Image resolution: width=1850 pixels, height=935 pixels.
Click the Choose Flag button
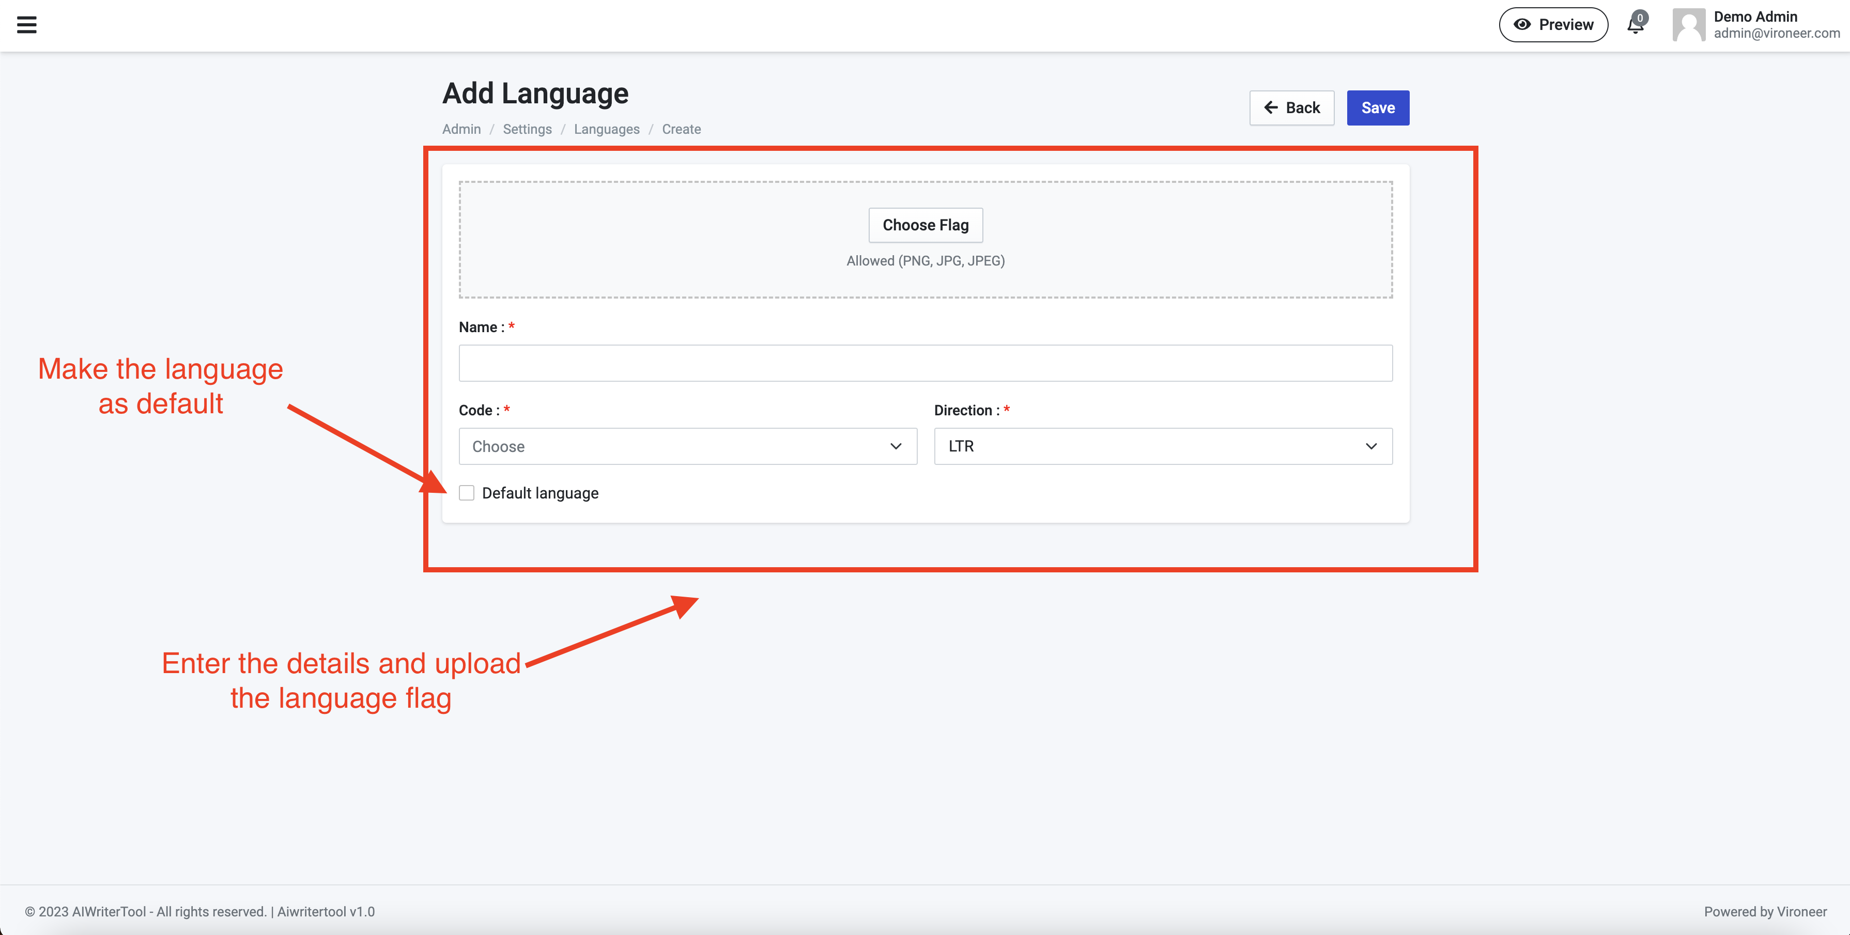click(x=925, y=226)
